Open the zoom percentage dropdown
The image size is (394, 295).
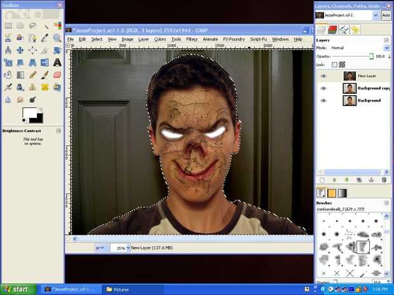pos(128,248)
